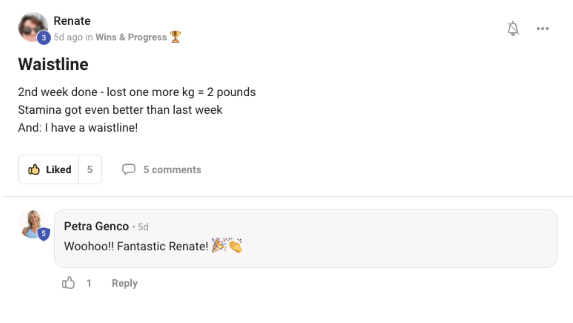
Task: Click Renate's profile avatar
Action: click(32, 26)
